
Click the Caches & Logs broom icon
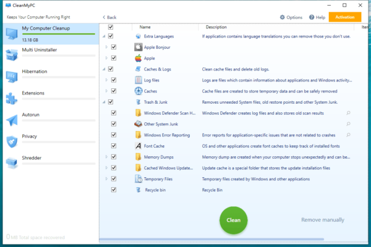(x=138, y=69)
